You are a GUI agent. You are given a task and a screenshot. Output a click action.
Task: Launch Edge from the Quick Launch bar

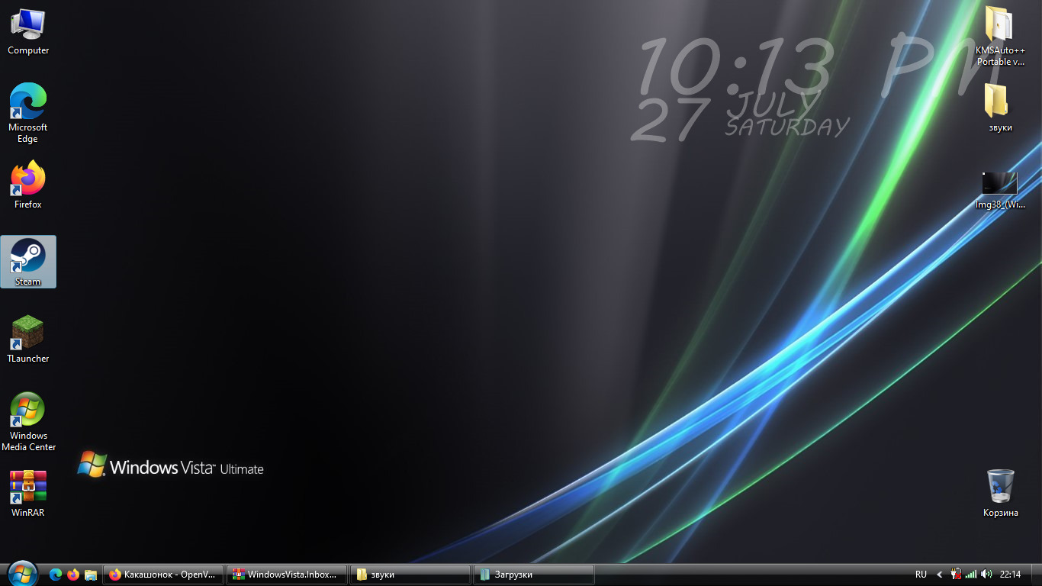pyautogui.click(x=56, y=575)
